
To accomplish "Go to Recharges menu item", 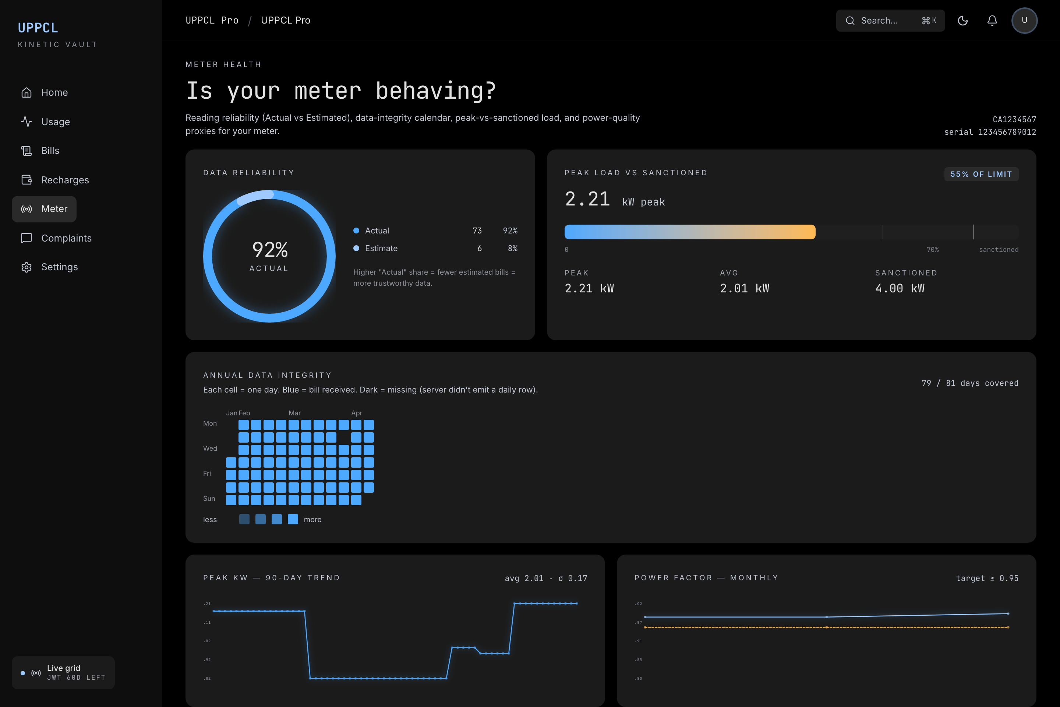I will [x=65, y=180].
